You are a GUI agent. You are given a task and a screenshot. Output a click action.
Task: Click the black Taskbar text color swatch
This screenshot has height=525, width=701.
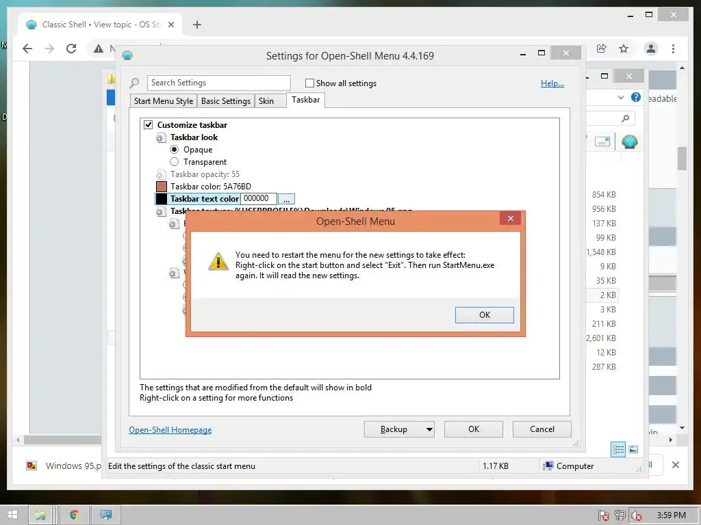tap(162, 199)
